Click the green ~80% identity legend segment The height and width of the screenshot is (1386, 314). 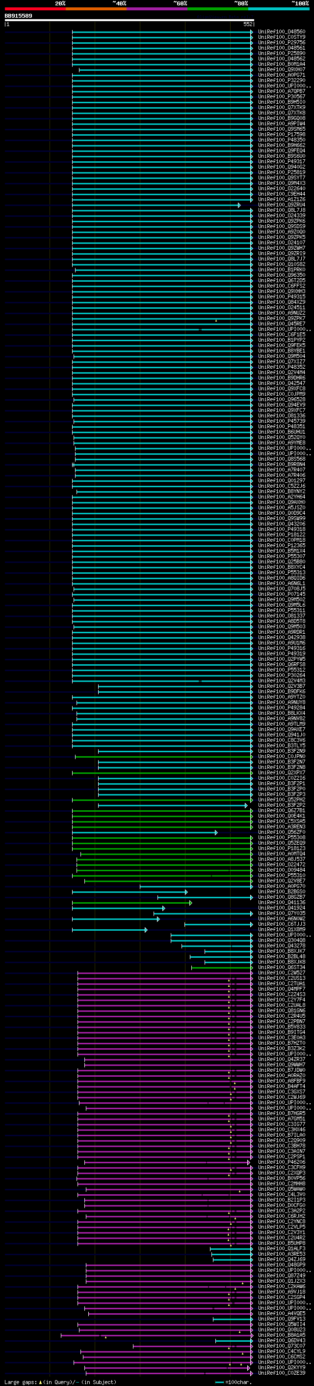[218, 9]
